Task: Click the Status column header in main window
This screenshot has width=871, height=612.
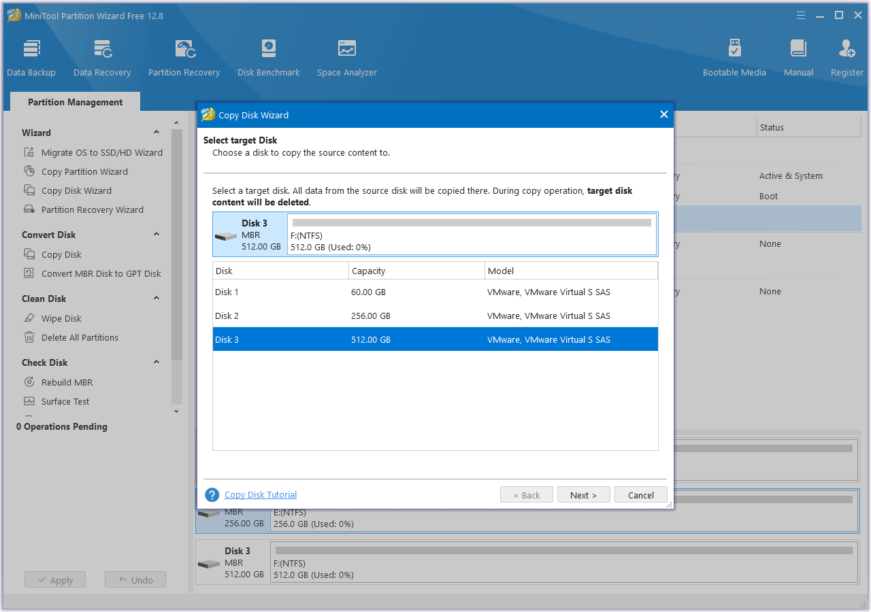Action: point(809,127)
